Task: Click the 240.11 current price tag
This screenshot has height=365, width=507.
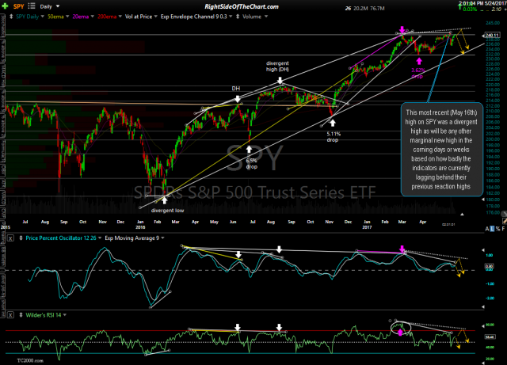Action: coord(492,36)
